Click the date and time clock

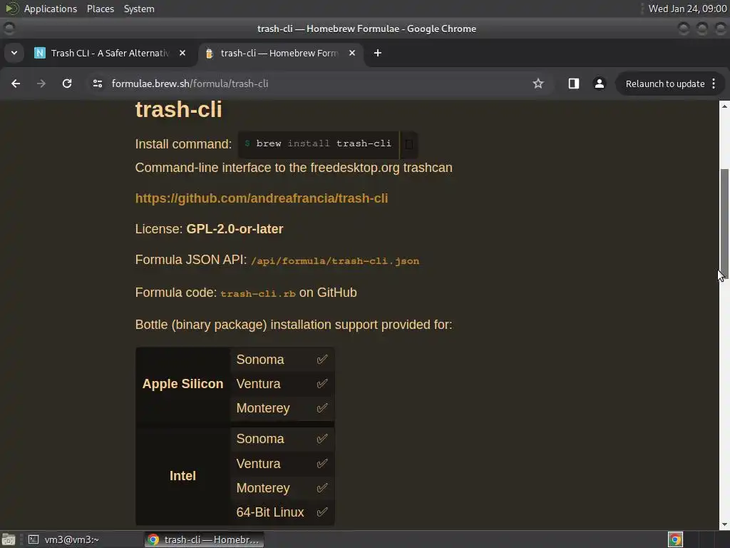point(688,9)
